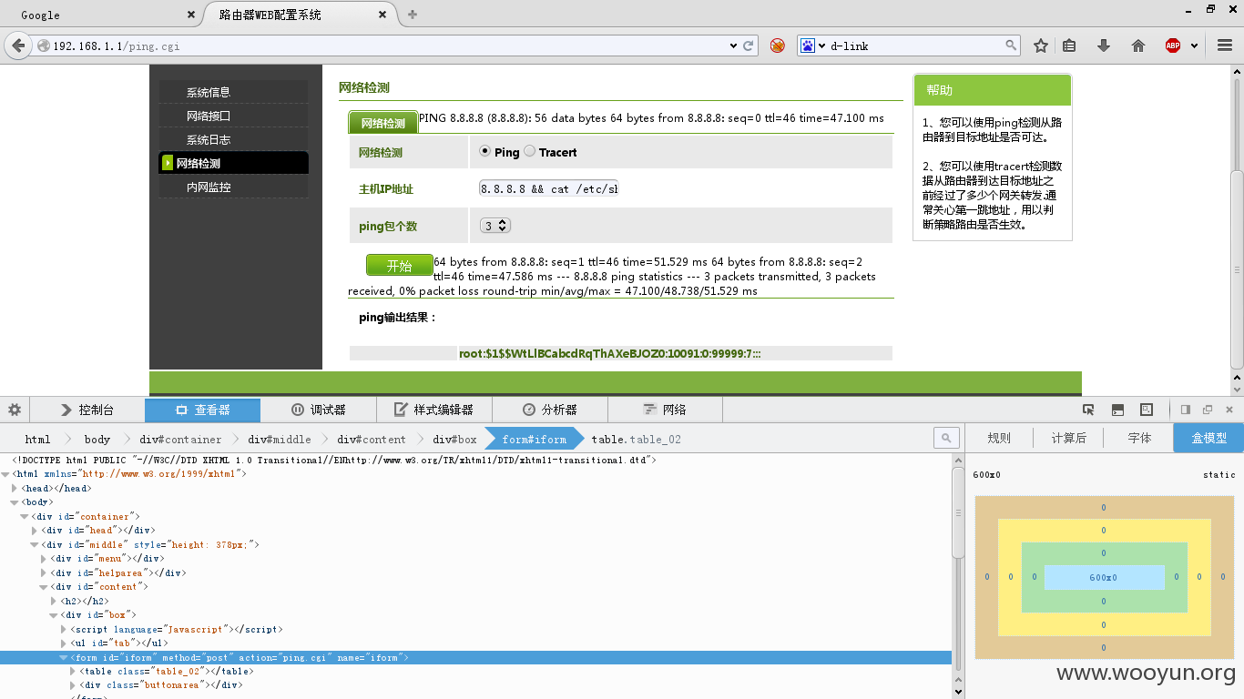Switch to the Google tab
Image resolution: width=1244 pixels, height=699 pixels.
[x=100, y=15]
